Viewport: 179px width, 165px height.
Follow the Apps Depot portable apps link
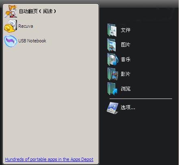click(49, 159)
